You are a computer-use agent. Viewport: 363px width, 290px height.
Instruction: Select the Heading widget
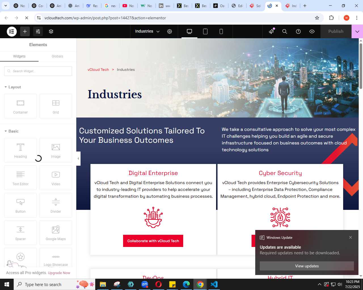(20, 150)
